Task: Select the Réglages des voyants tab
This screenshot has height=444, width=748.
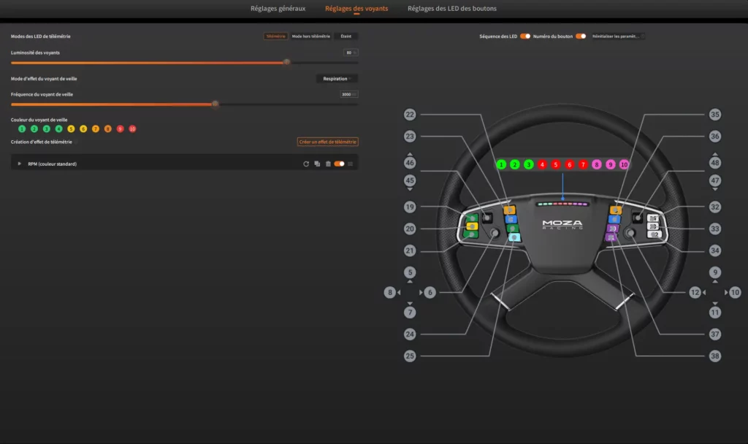Action: click(356, 9)
